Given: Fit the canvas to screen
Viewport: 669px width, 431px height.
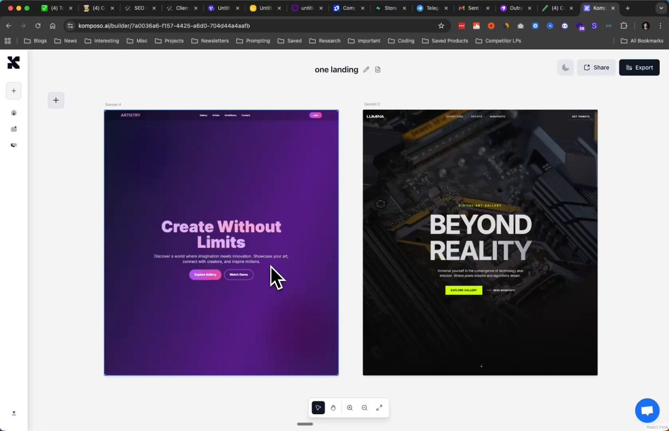Looking at the screenshot, I should 379,408.
